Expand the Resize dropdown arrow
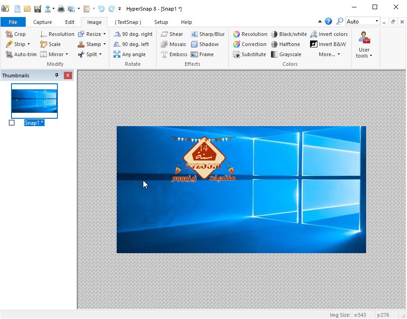This screenshot has height=319, width=407. 104,34
